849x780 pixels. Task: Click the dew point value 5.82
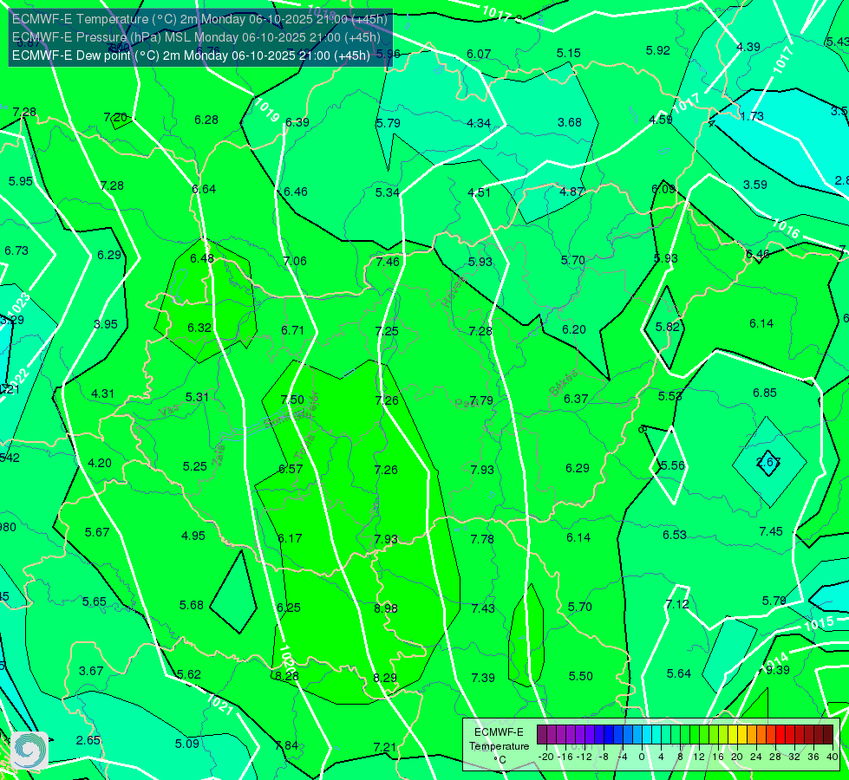(x=667, y=327)
